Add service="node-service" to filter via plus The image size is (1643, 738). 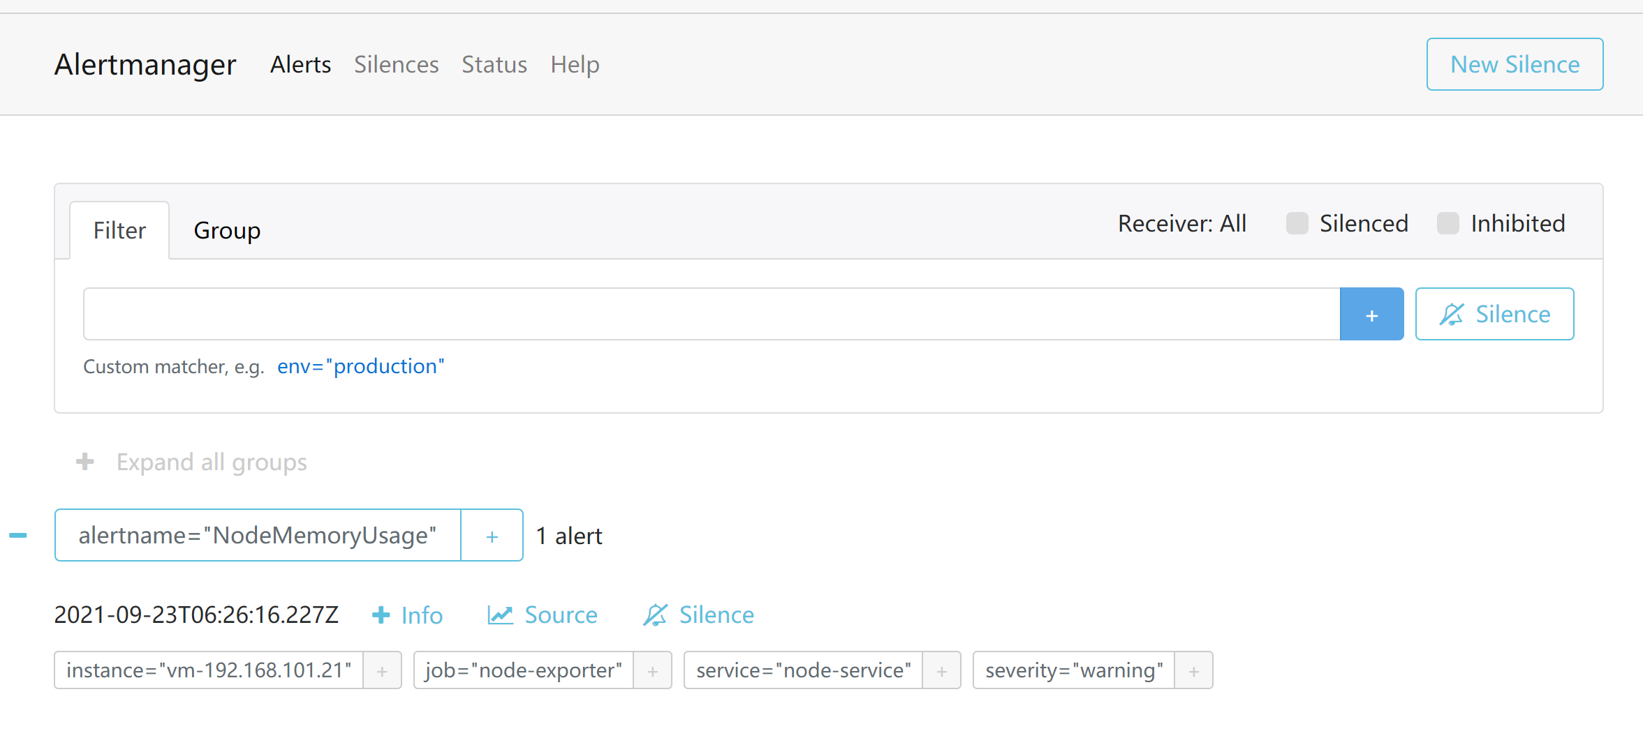click(941, 670)
